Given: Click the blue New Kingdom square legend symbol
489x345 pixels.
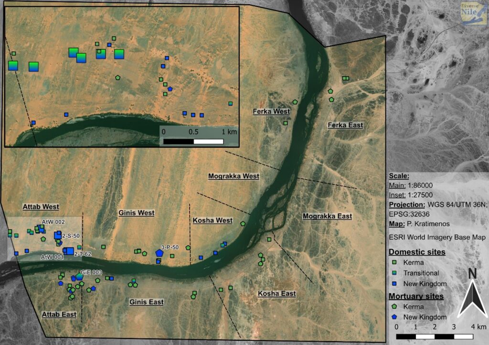Looking at the screenshot, I should (394, 284).
